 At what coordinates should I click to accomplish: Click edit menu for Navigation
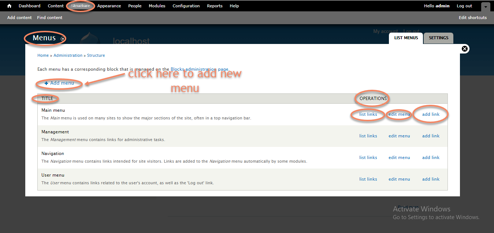(x=399, y=158)
